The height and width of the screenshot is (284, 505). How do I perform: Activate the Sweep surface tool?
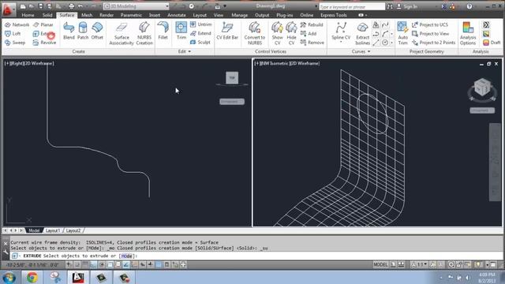(x=15, y=43)
